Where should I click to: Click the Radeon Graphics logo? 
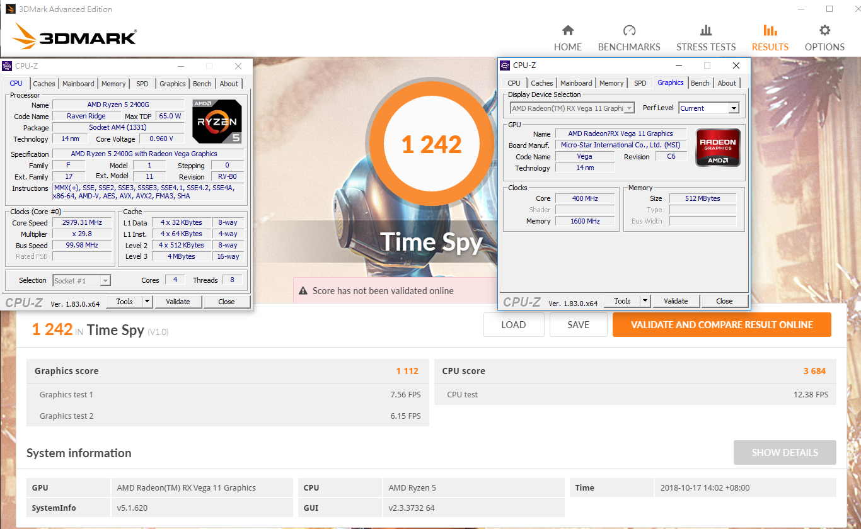click(718, 147)
